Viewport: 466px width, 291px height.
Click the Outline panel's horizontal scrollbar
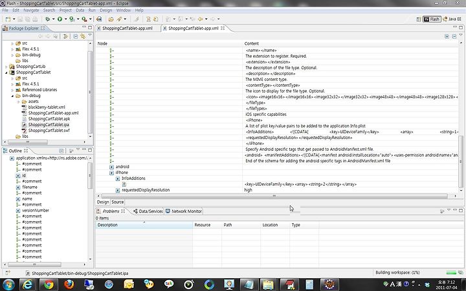pyautogui.click(x=34, y=264)
